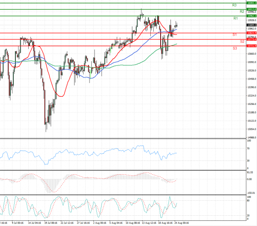Click the 13 Aug 12:16 date label
Viewport: 257px width, 226px height.
(149, 223)
